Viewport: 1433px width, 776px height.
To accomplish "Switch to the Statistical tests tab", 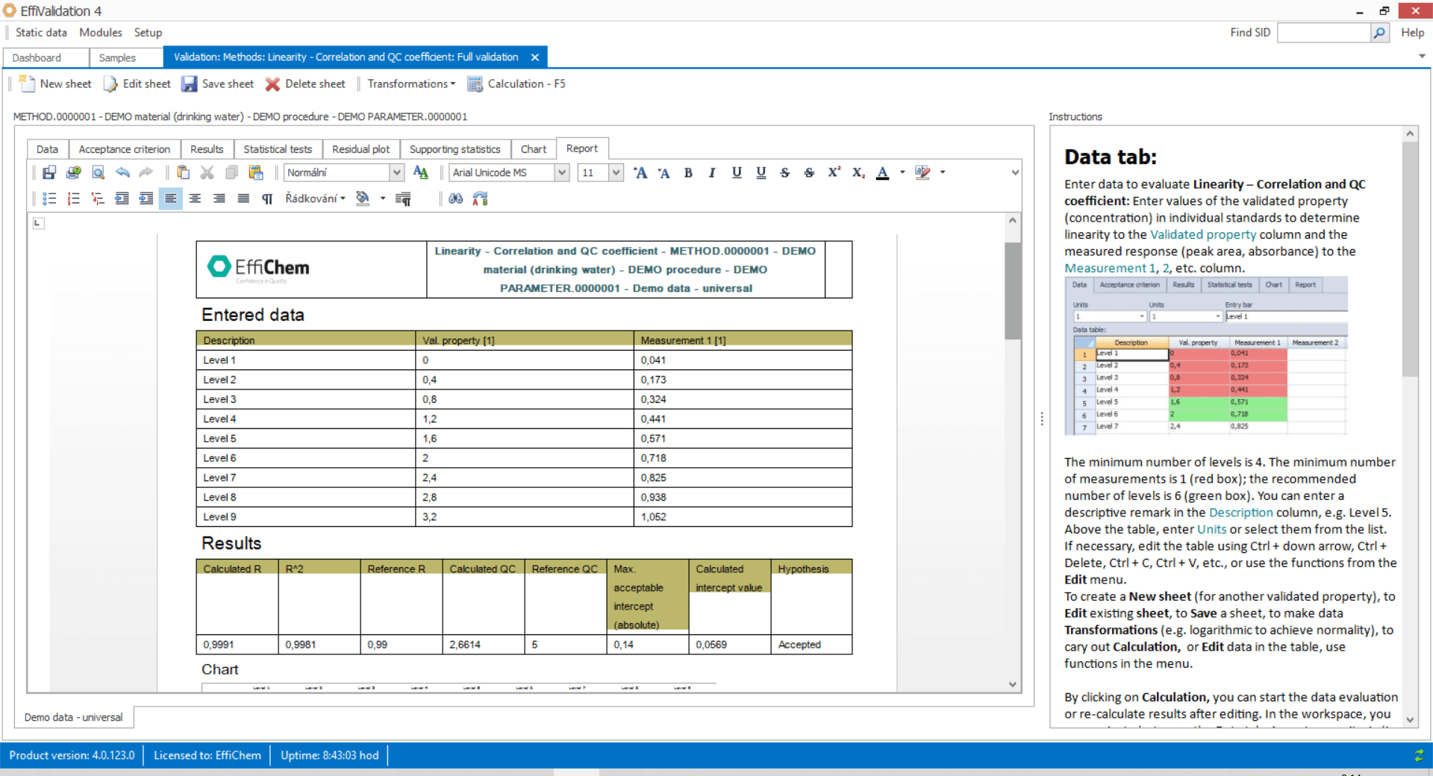I will (x=278, y=148).
